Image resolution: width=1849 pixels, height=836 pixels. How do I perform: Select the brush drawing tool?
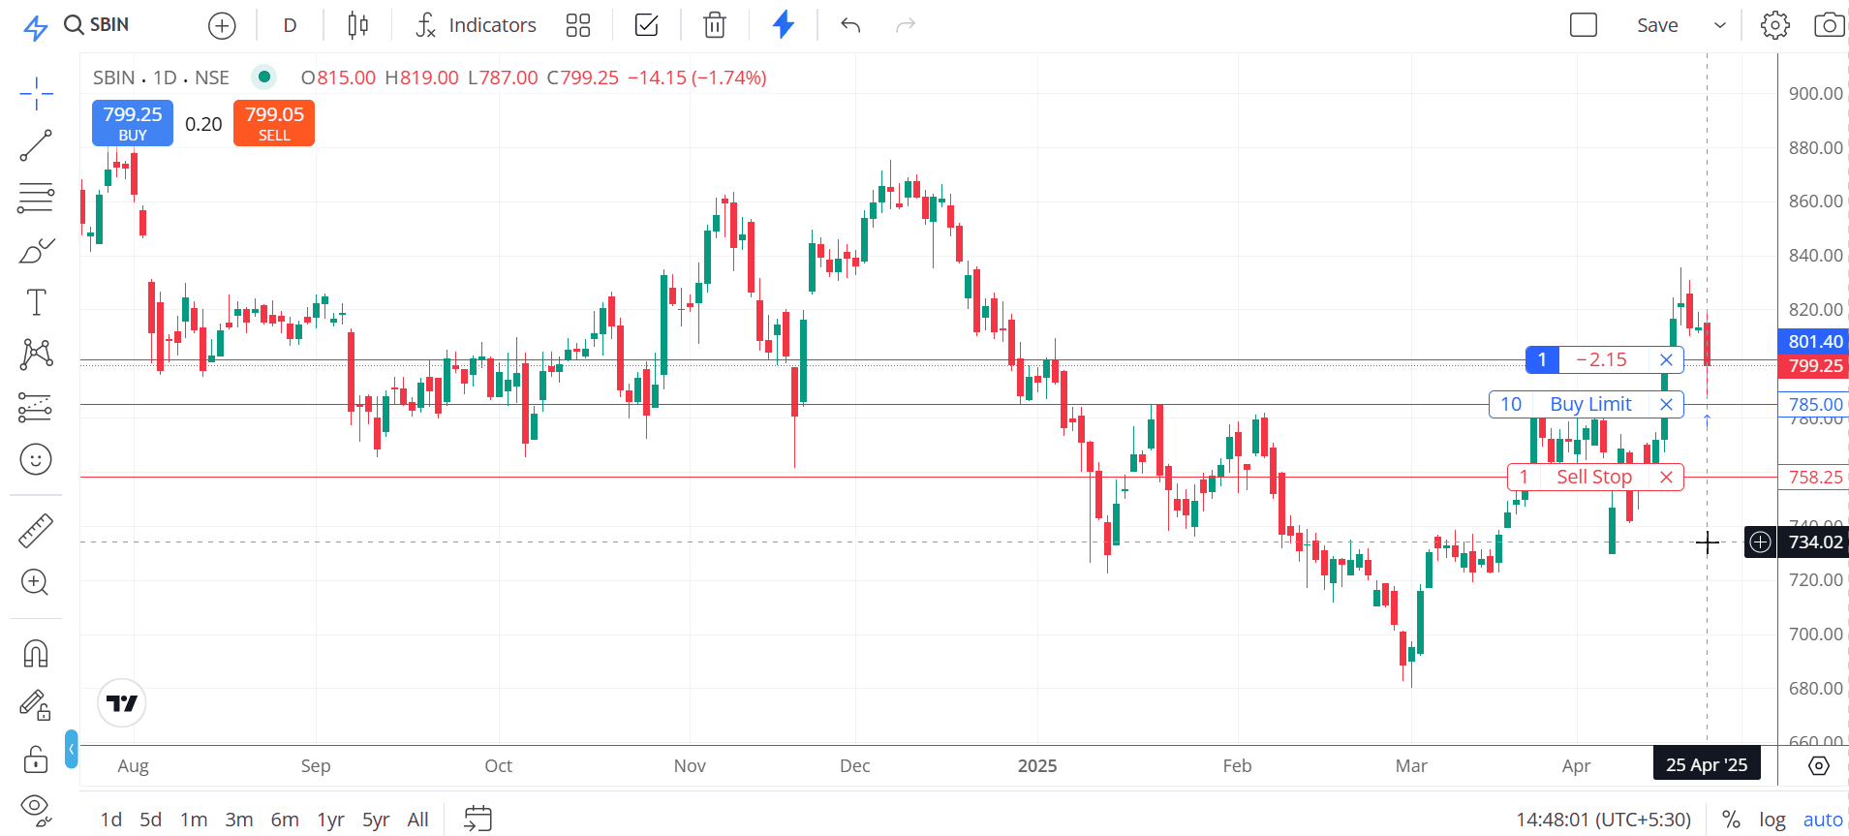(36, 251)
